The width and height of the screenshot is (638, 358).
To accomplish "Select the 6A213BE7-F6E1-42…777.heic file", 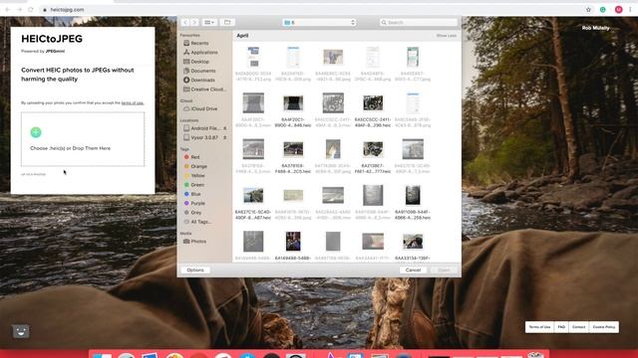I will (373, 156).
